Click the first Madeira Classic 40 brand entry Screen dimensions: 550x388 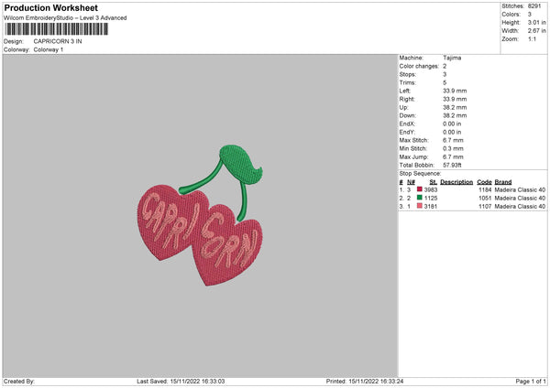point(520,189)
